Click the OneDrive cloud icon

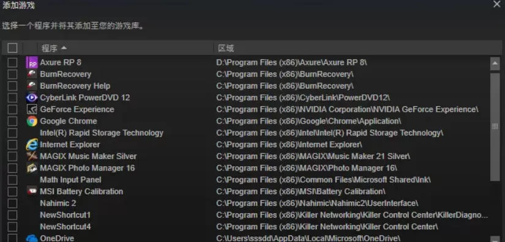[32, 238]
